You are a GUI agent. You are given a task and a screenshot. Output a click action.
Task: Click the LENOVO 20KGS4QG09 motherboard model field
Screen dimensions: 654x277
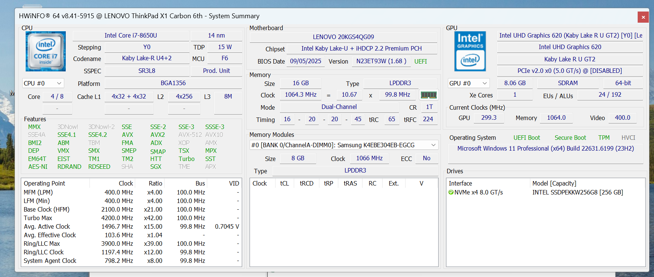point(343,37)
